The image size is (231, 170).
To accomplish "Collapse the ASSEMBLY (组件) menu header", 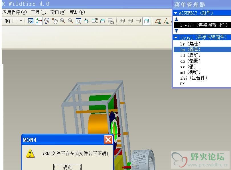I will click(x=202, y=13).
